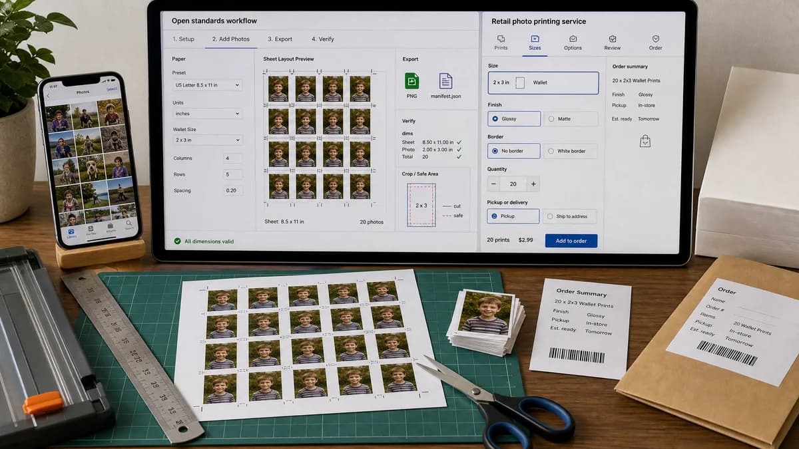Open the Units dropdown set to inches

pyautogui.click(x=207, y=114)
